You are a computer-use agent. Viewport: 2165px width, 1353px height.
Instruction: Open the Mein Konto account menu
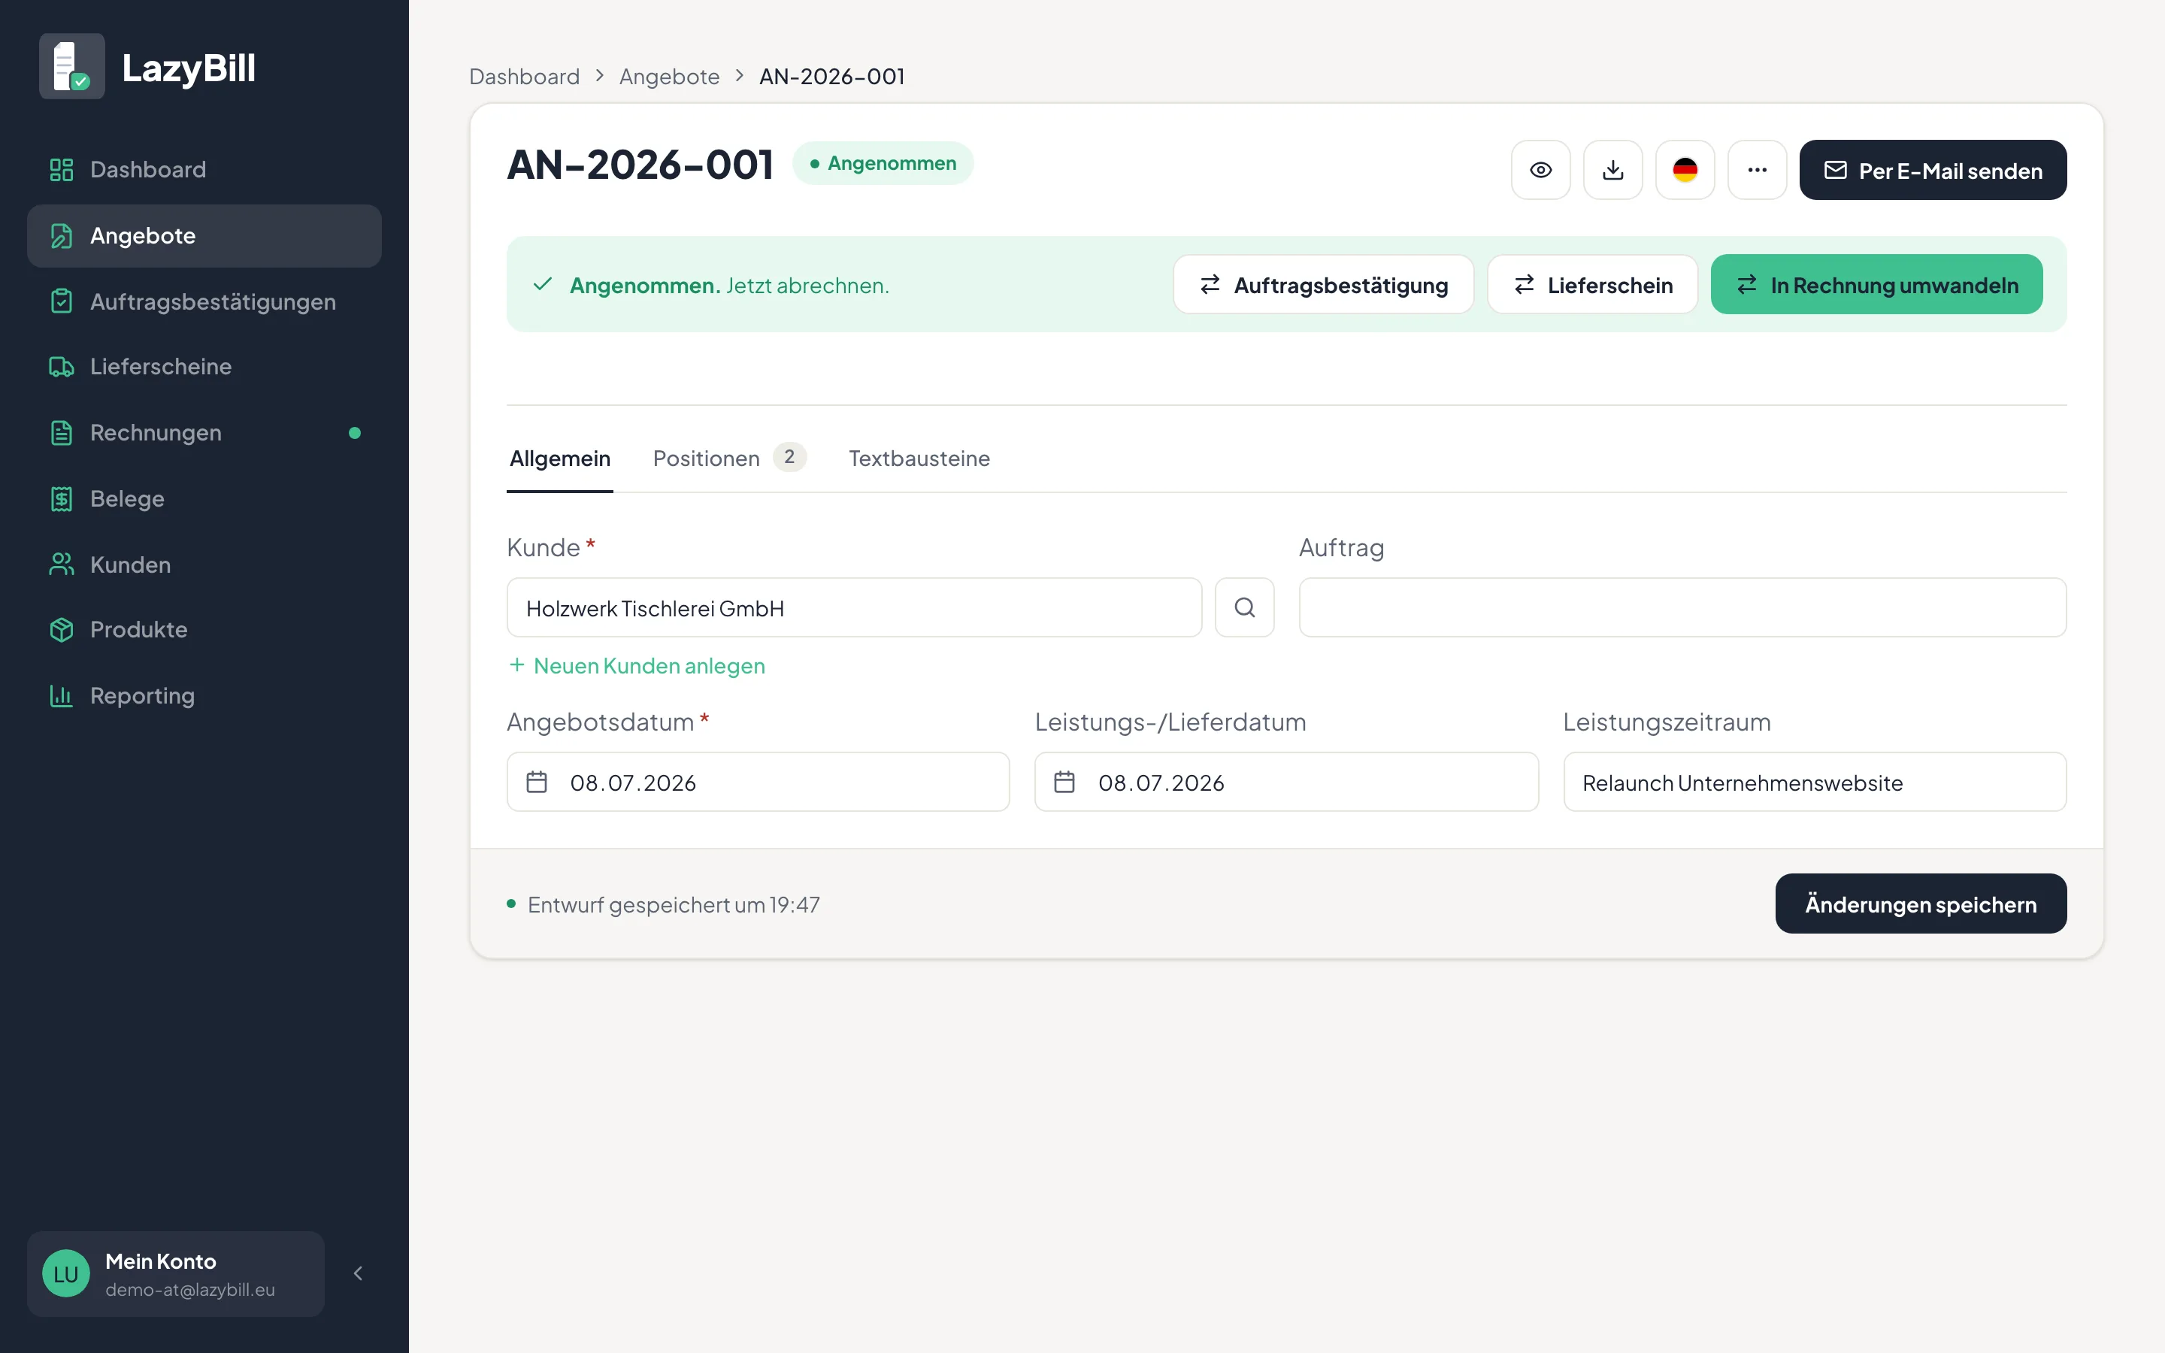(175, 1273)
